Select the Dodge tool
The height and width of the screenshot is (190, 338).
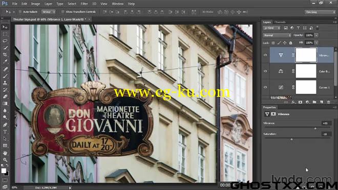click(x=5, y=117)
